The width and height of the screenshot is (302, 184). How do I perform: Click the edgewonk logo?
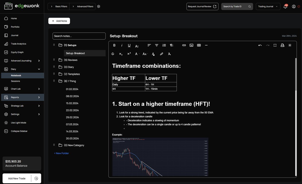click(22, 6)
